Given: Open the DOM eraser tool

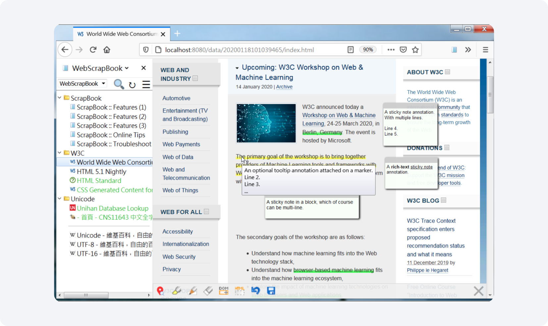Looking at the screenshot, I should pyautogui.click(x=224, y=291).
